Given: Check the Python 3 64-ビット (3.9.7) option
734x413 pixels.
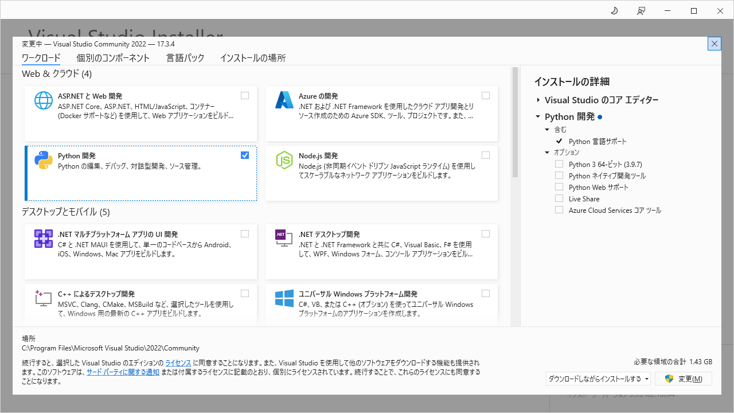Looking at the screenshot, I should pos(559,164).
